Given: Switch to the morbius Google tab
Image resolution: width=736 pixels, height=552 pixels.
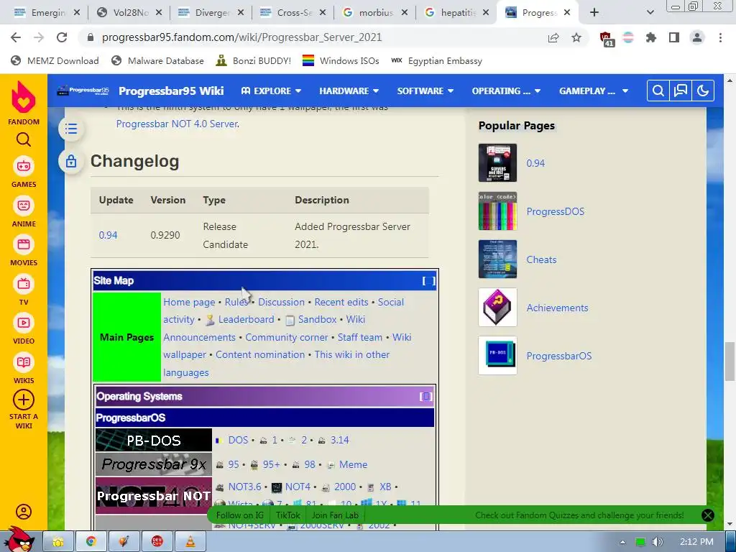Looking at the screenshot, I should tap(374, 13).
